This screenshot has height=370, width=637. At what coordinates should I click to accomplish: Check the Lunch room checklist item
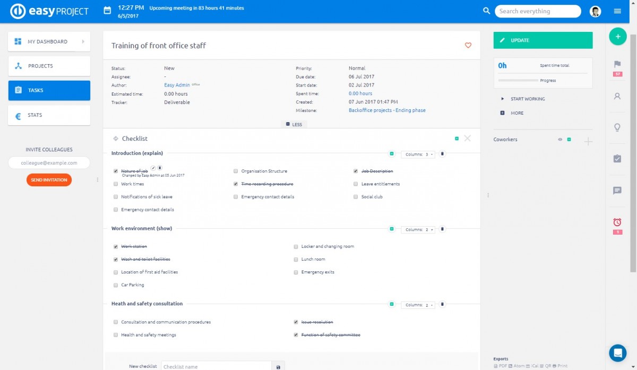(296, 259)
